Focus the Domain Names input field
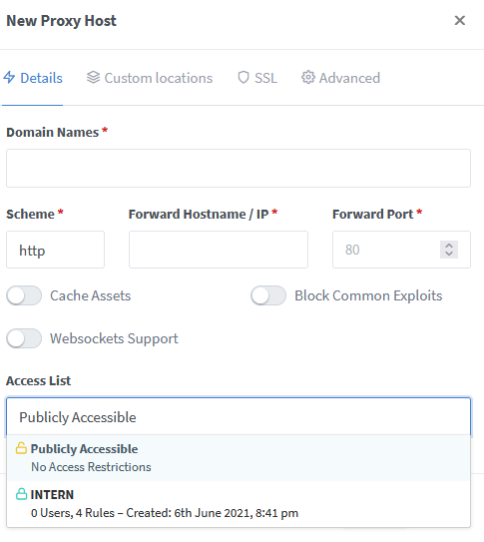 click(x=239, y=169)
